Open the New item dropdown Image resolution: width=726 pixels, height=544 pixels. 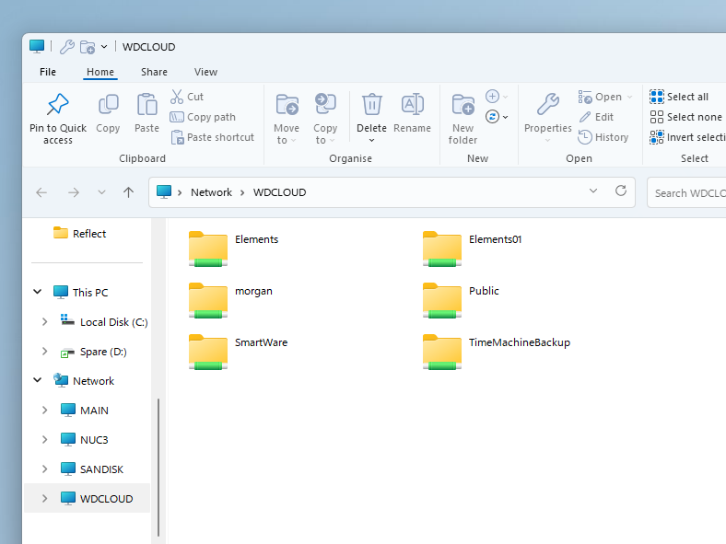(497, 97)
